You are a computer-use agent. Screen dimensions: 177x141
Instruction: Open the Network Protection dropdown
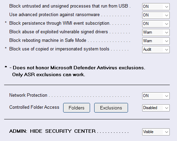click(x=156, y=96)
